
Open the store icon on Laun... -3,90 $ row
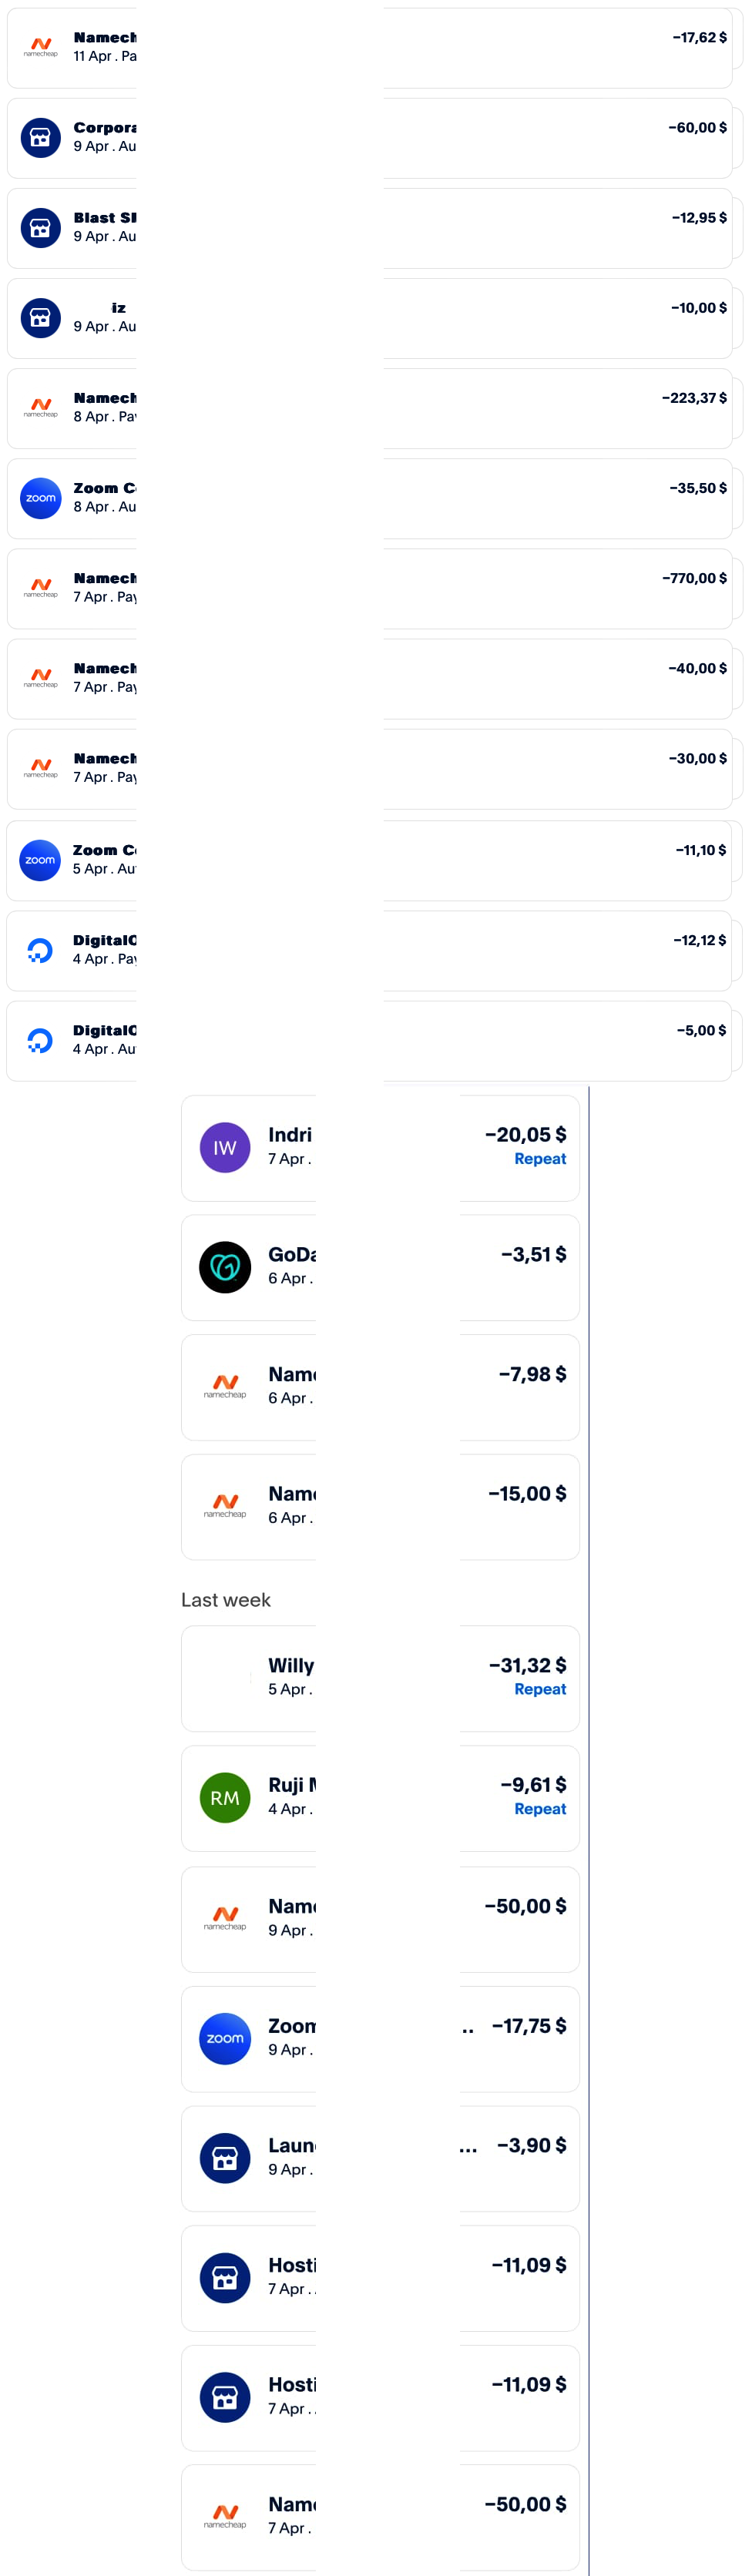225,2158
